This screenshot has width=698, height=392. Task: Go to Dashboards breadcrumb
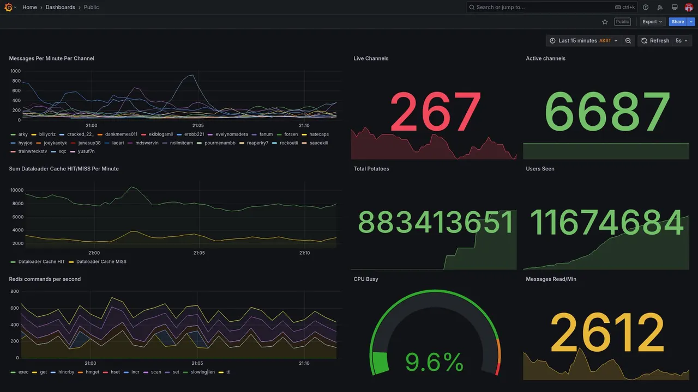pos(61,7)
